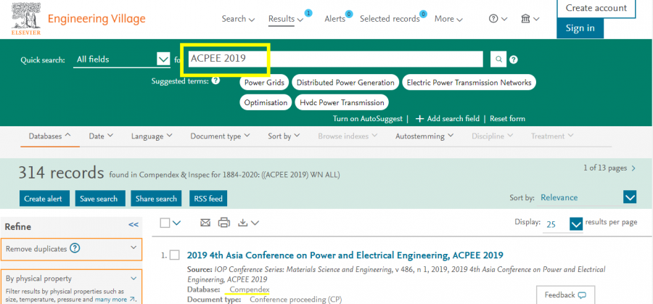The width and height of the screenshot is (653, 304).
Task: Collapse Refine panel with double arrow
Action: tap(134, 226)
